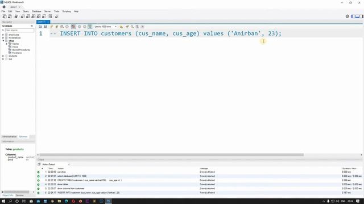Search table data toolbar icon

pyautogui.click(x=51, y=16)
